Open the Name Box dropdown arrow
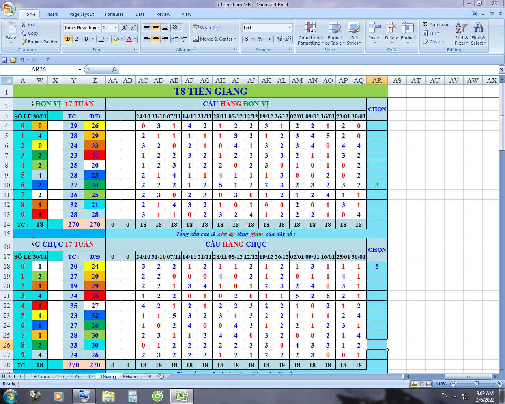 [x=80, y=70]
